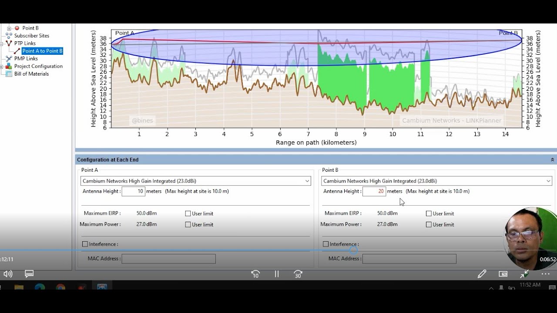Open Bill of Materials in the tree
The height and width of the screenshot is (313, 557).
click(31, 74)
